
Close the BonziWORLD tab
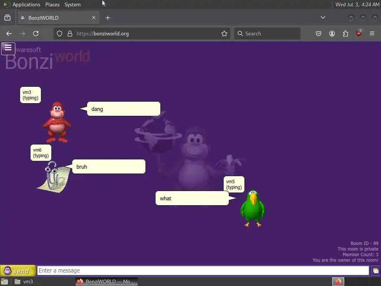94,18
